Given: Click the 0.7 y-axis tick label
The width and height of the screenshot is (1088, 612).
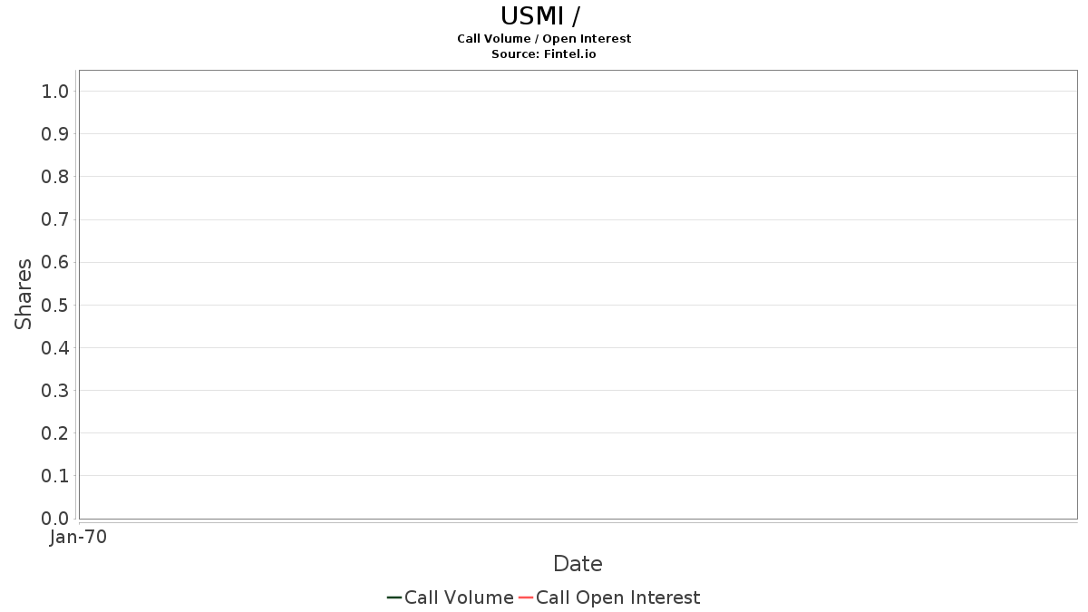Looking at the screenshot, I should coord(55,219).
